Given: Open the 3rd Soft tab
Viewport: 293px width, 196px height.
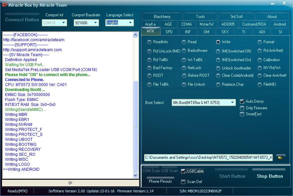Looking at the screenshot, I should (x=236, y=16).
